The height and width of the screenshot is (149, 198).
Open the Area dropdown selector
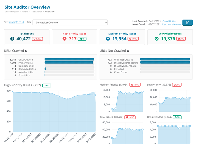(71, 22)
